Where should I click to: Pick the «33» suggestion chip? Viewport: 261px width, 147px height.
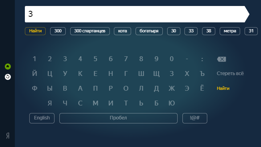pyautogui.click(x=191, y=31)
